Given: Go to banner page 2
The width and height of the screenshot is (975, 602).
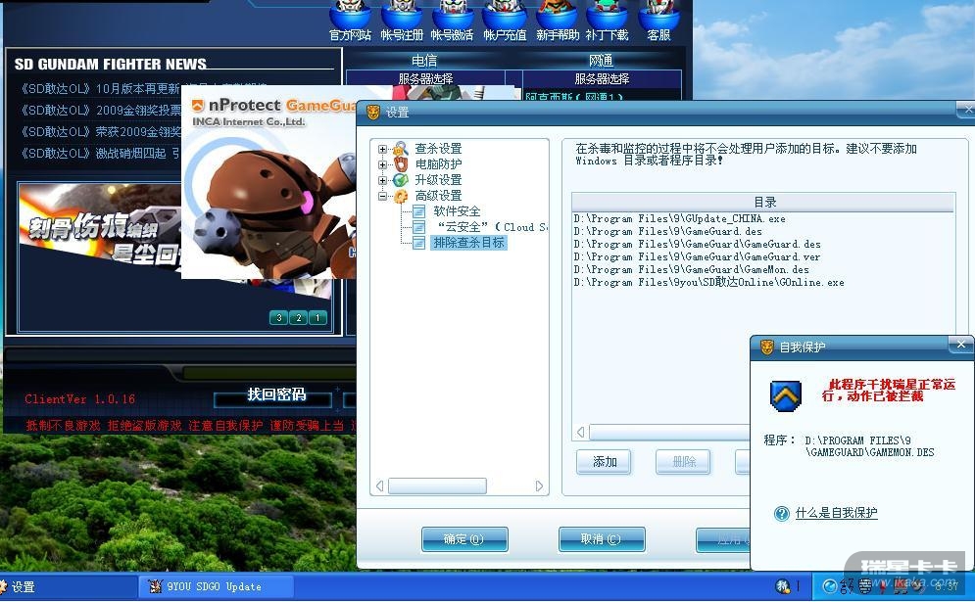Looking at the screenshot, I should pyautogui.click(x=299, y=317).
